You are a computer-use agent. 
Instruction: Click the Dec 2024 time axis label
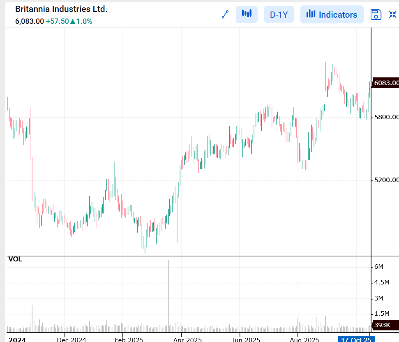[71, 340]
